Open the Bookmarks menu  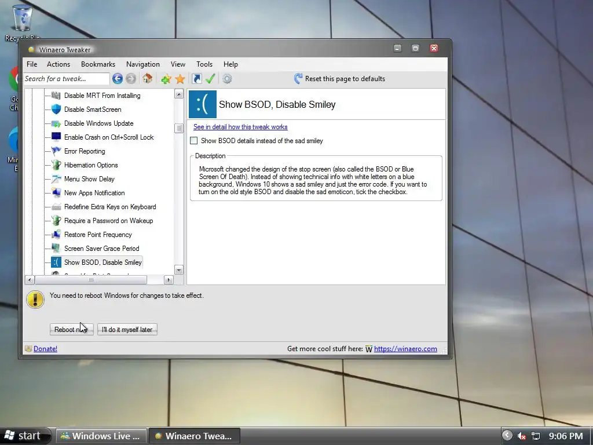98,64
